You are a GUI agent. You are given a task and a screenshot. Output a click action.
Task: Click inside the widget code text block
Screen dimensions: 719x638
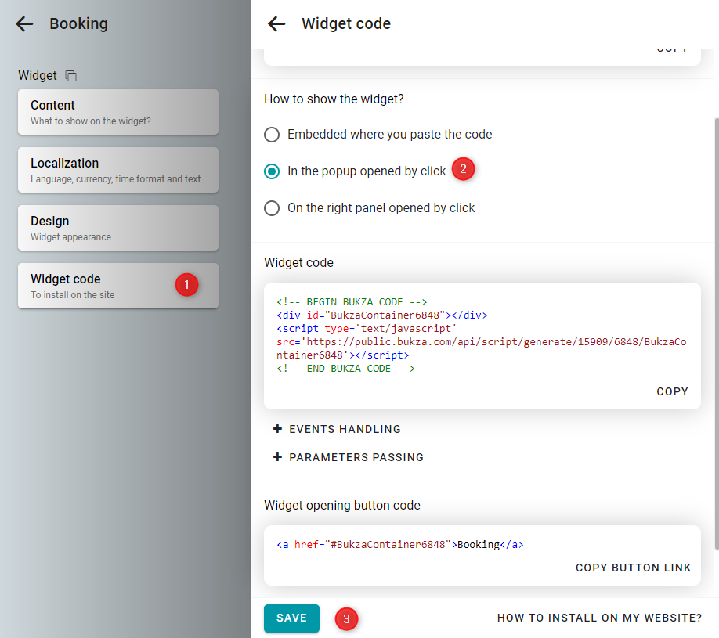tap(482, 335)
